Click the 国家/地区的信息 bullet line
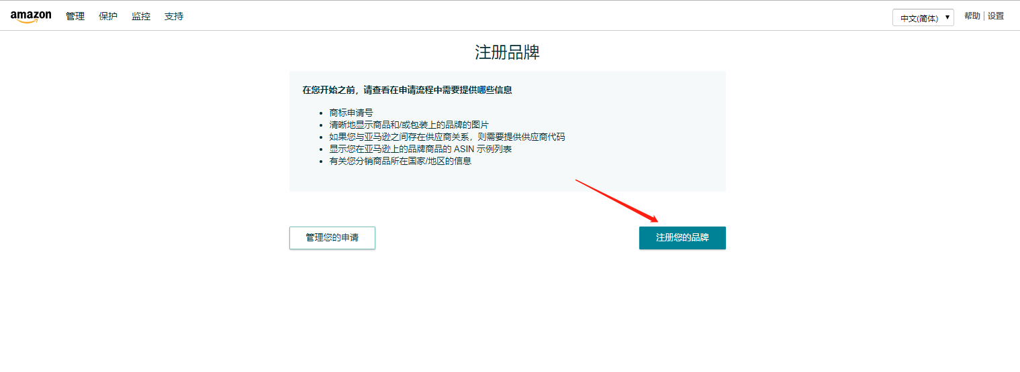The width and height of the screenshot is (1020, 372). [400, 161]
